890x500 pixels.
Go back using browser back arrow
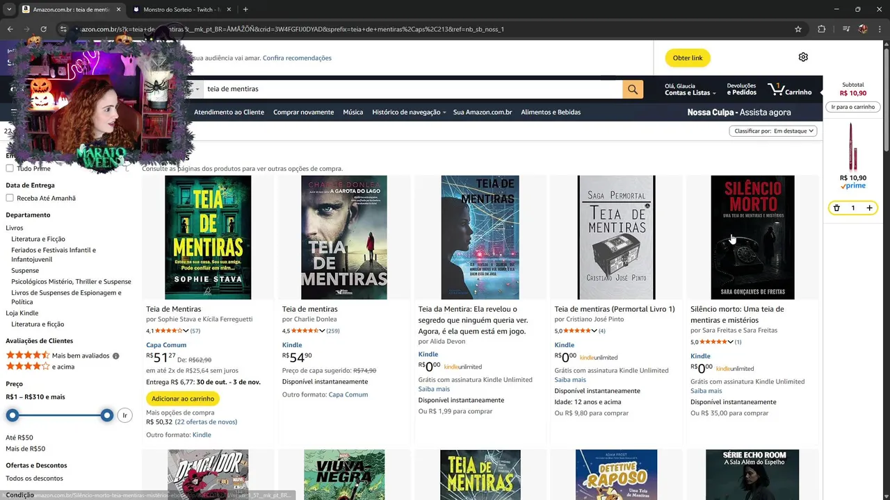[x=10, y=29]
